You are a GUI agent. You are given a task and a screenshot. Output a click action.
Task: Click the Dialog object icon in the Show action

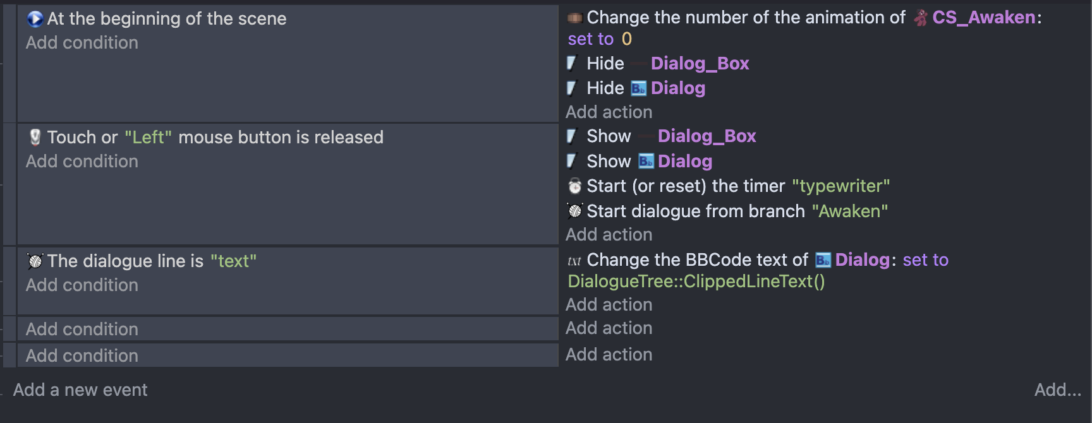pyautogui.click(x=645, y=162)
